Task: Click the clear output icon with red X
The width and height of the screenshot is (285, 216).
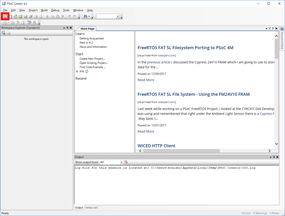Action: pos(126,162)
